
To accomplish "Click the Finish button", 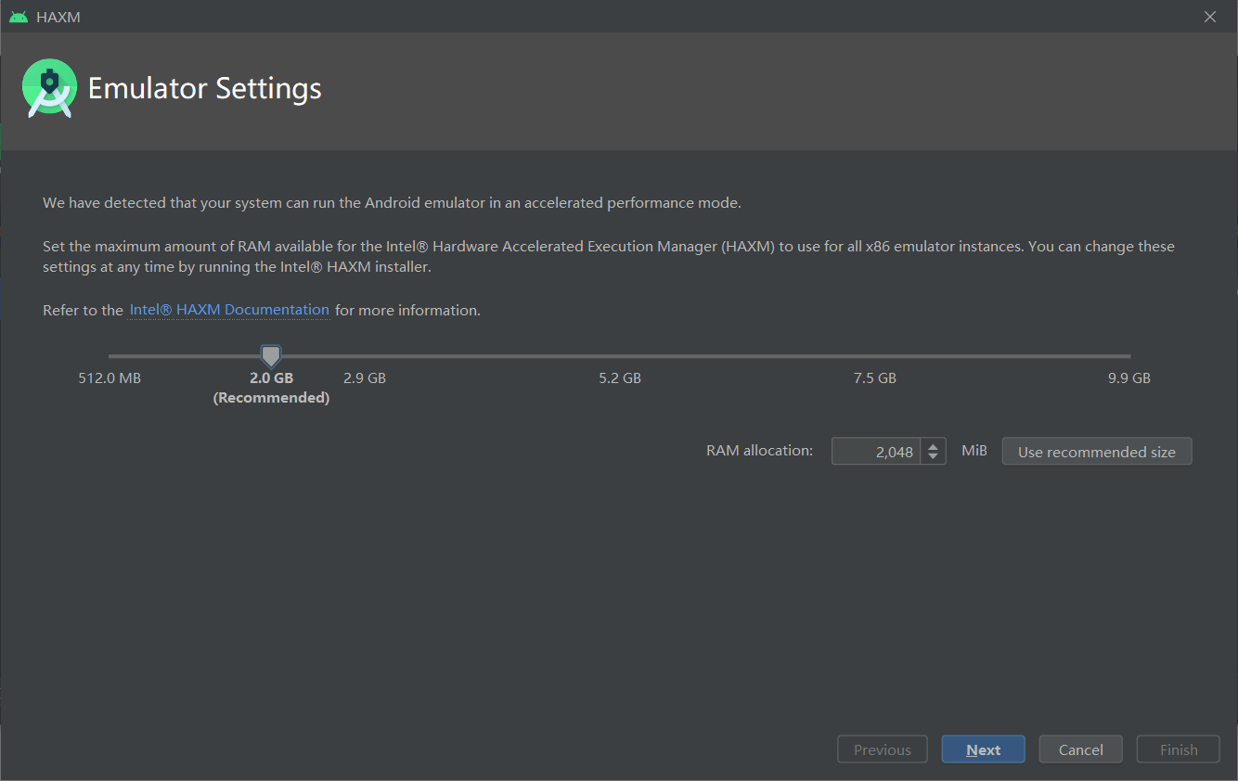I will tap(1179, 749).
